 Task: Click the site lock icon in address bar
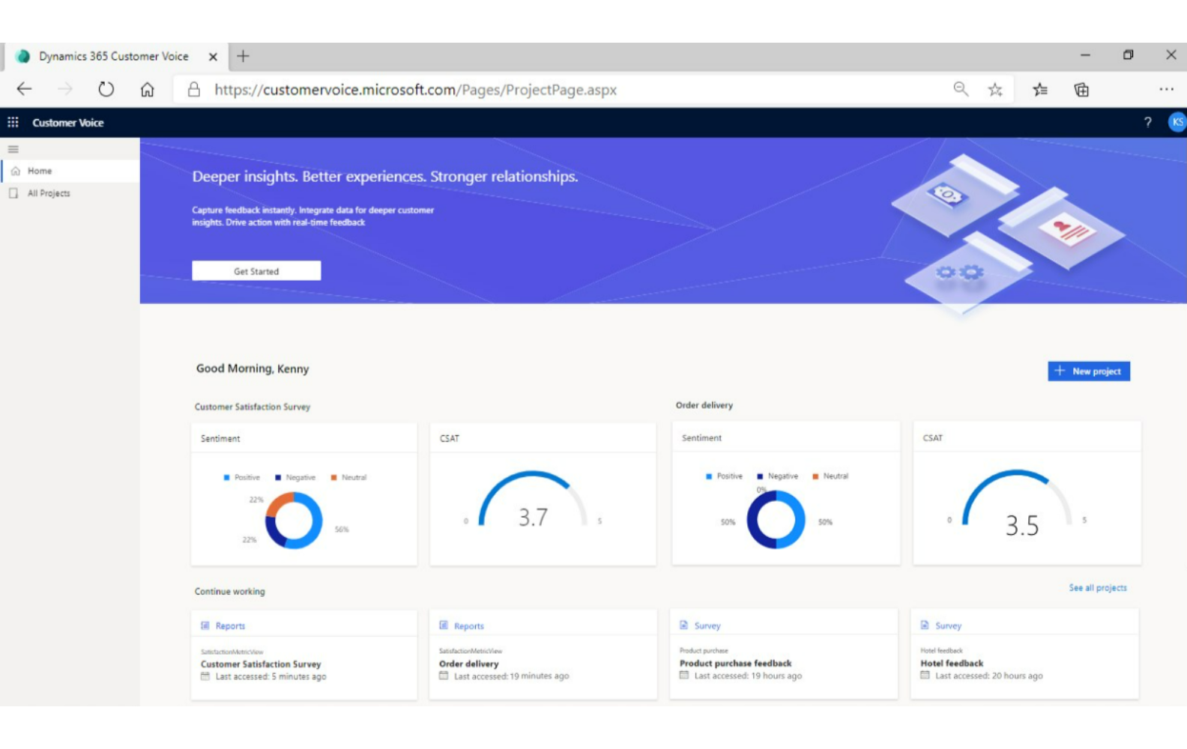click(x=193, y=89)
